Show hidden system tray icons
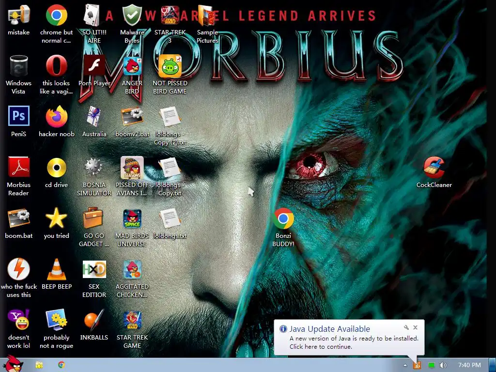Viewport: 496px width, 372px height. coord(405,365)
